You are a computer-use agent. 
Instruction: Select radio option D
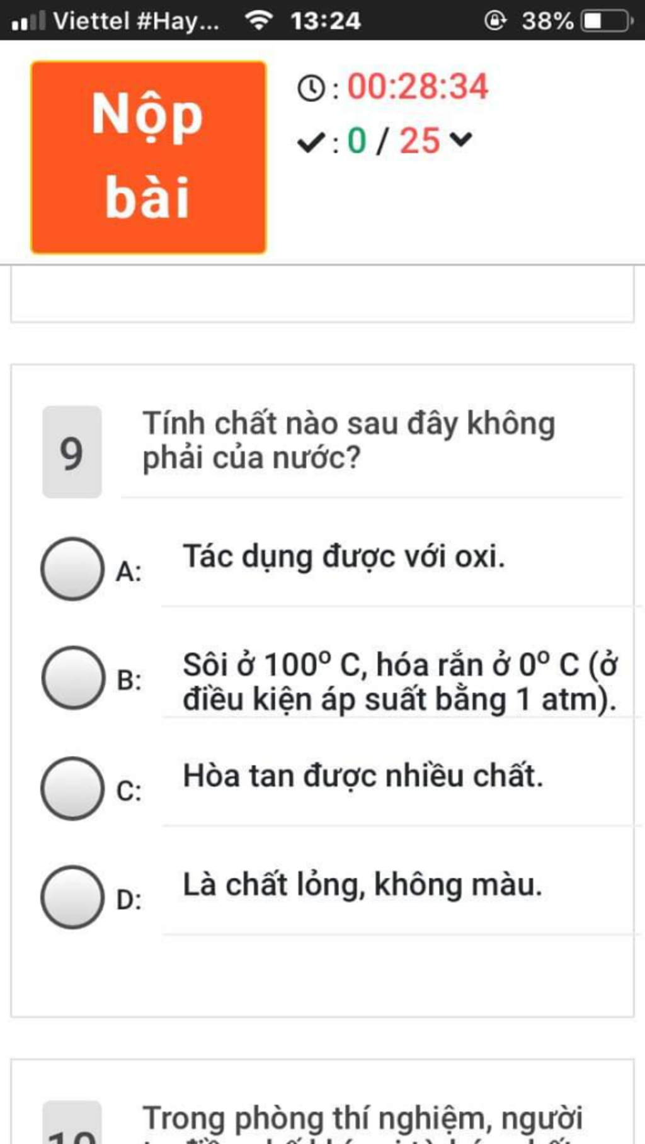click(72, 897)
